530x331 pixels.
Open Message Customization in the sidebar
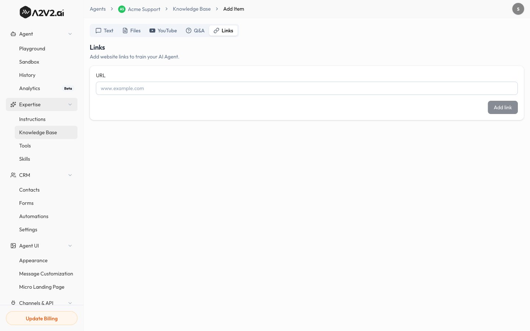point(46,274)
